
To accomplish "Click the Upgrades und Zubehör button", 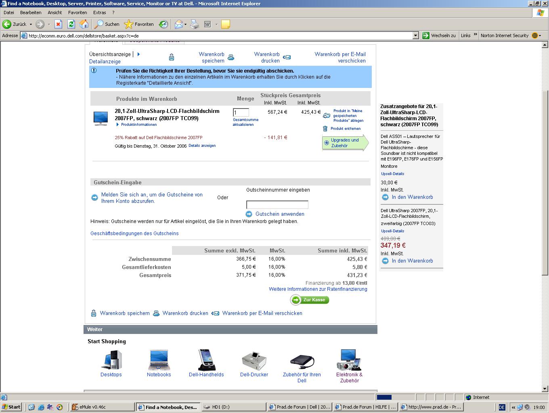I will tap(344, 143).
